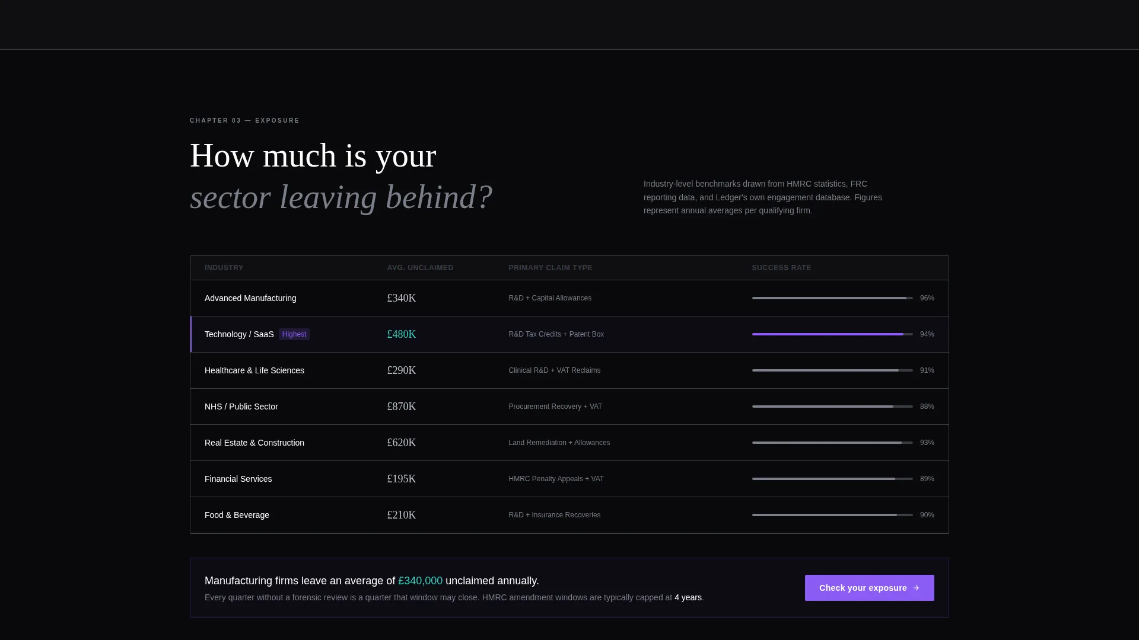The image size is (1139, 640).
Task: Click the 4 years highlighted text
Action: pos(688,597)
